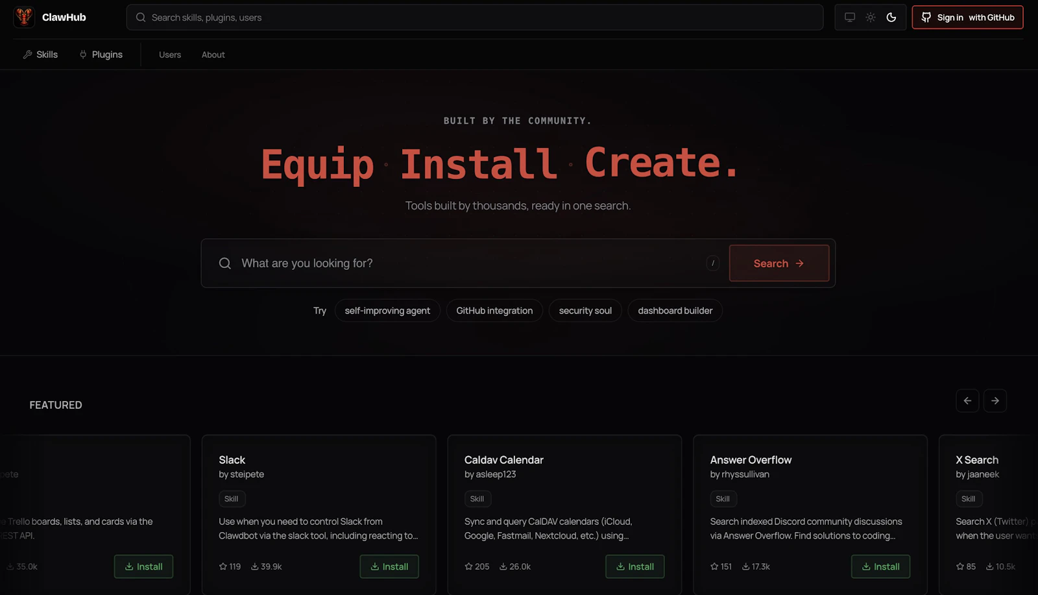Open the X Search card title
Screen dimensions: 1038x595
977,460
